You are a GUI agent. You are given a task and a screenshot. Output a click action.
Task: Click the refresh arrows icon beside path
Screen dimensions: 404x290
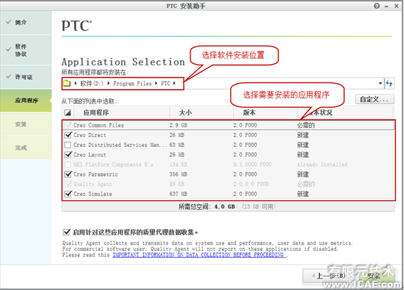[x=388, y=83]
